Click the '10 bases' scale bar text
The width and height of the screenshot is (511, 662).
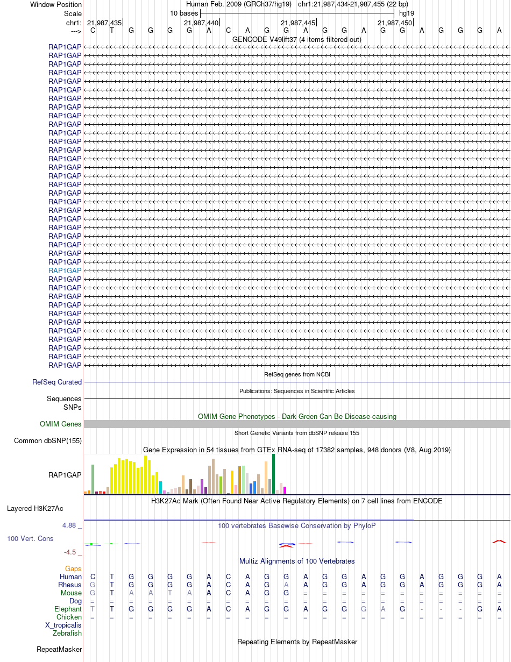point(184,13)
